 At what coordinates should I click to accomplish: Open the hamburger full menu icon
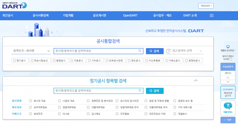pos(211,16)
